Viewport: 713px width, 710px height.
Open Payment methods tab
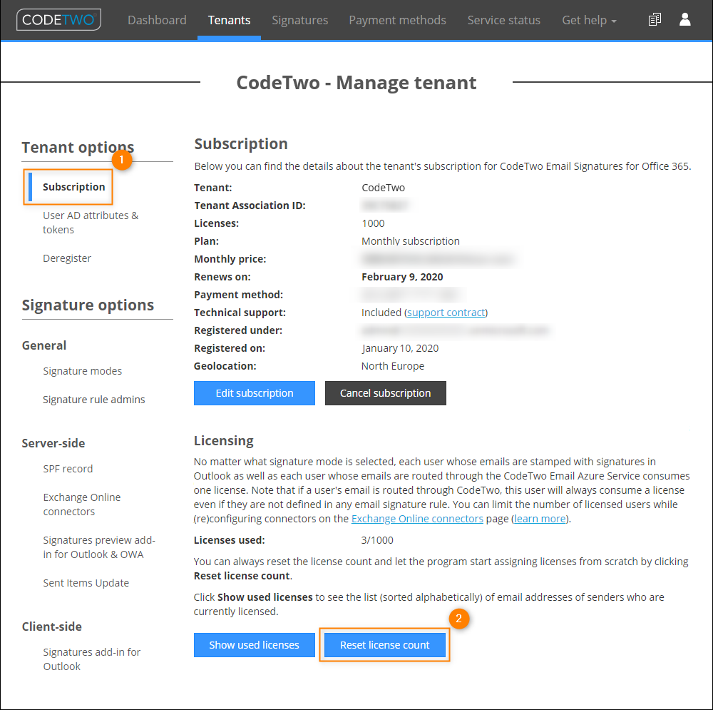coord(397,20)
